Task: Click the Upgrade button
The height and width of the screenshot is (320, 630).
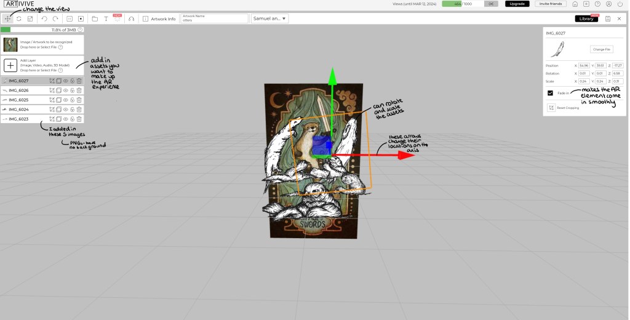Action: click(x=517, y=4)
